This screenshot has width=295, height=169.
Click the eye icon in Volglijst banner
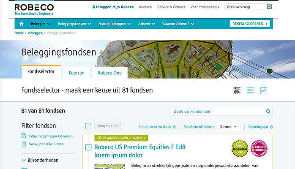pos(99,138)
